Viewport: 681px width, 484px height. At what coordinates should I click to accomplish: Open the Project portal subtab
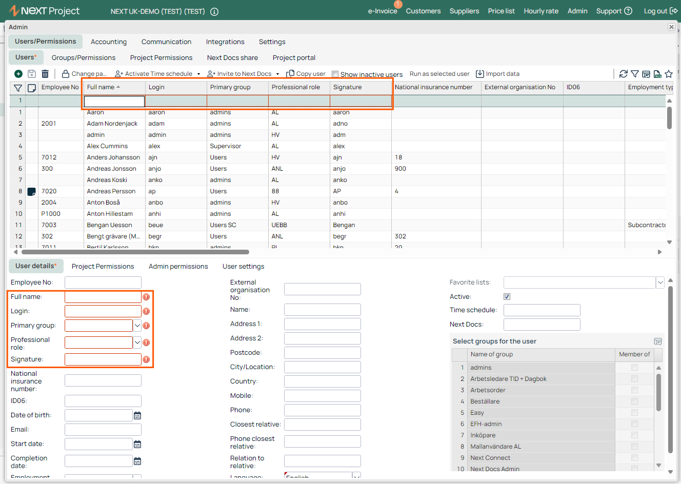[x=294, y=58]
